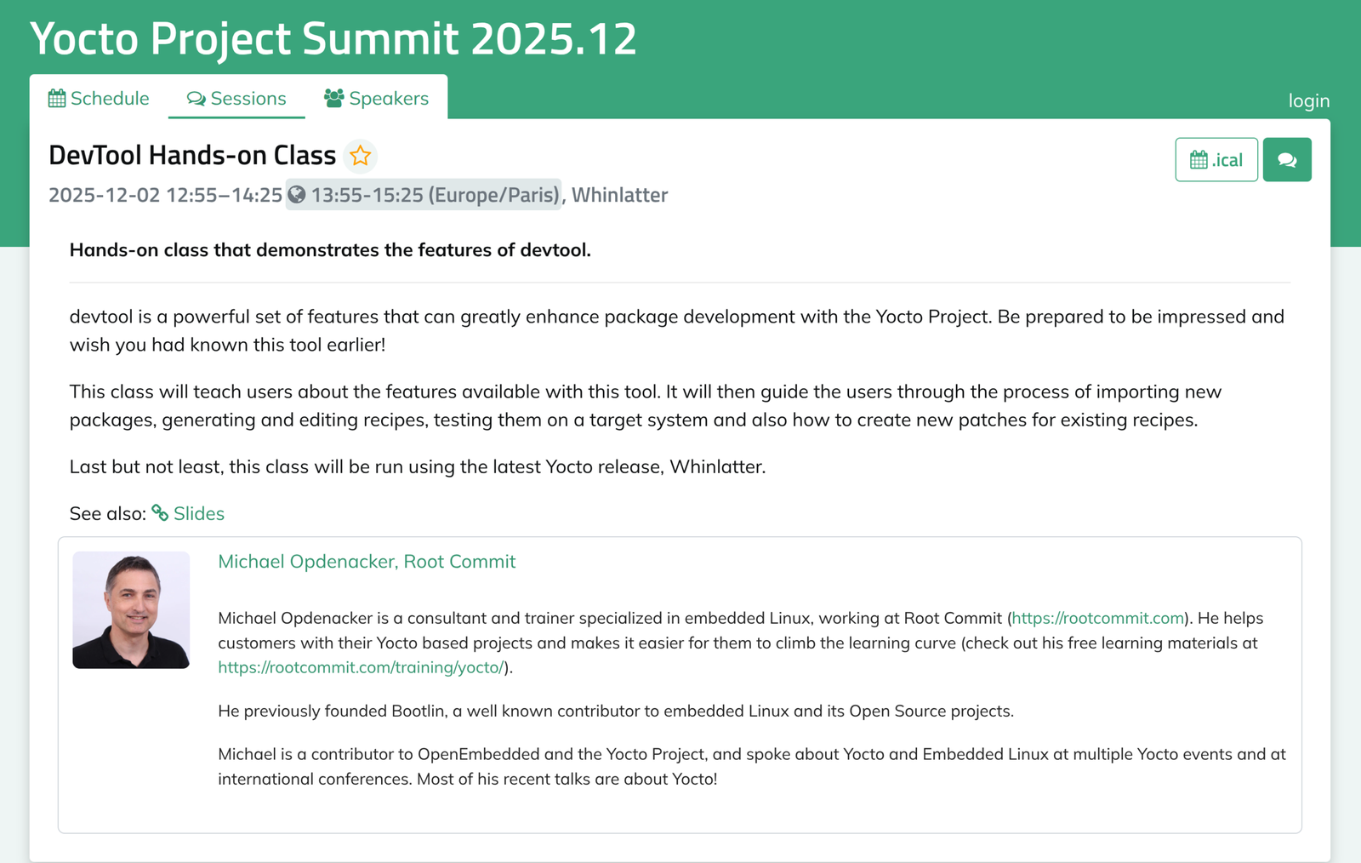Open the Slides link

[x=198, y=513]
